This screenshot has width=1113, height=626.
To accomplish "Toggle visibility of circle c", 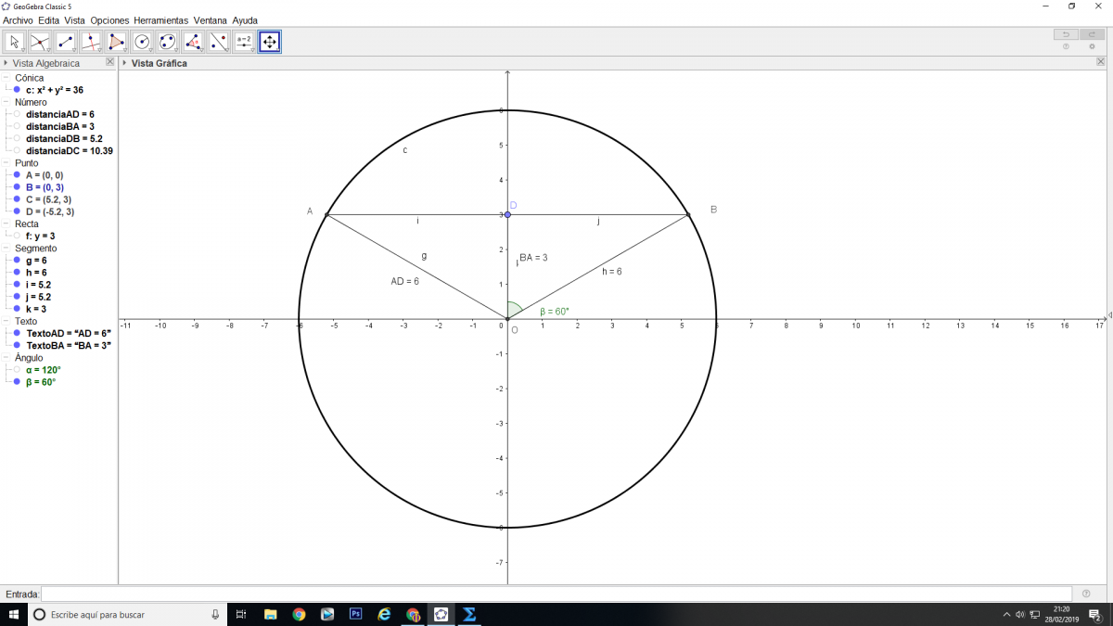I will (17, 91).
